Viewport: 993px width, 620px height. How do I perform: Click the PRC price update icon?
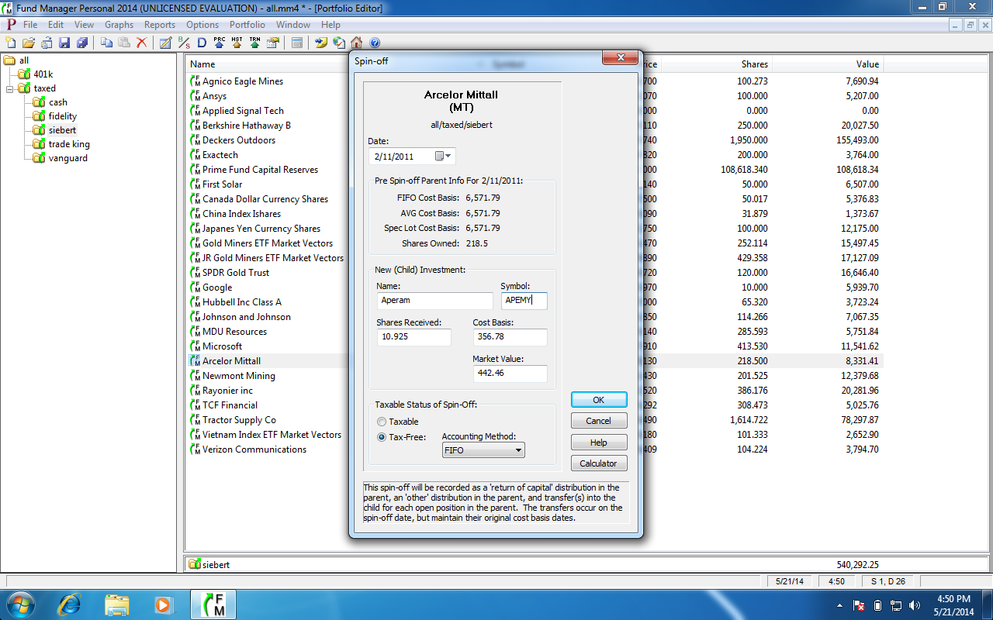point(220,43)
